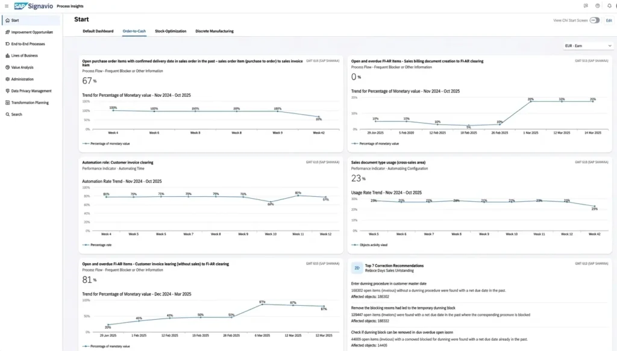Click Week 10 data point in automation rate chart
This screenshot has width=617, height=351.
point(271,202)
